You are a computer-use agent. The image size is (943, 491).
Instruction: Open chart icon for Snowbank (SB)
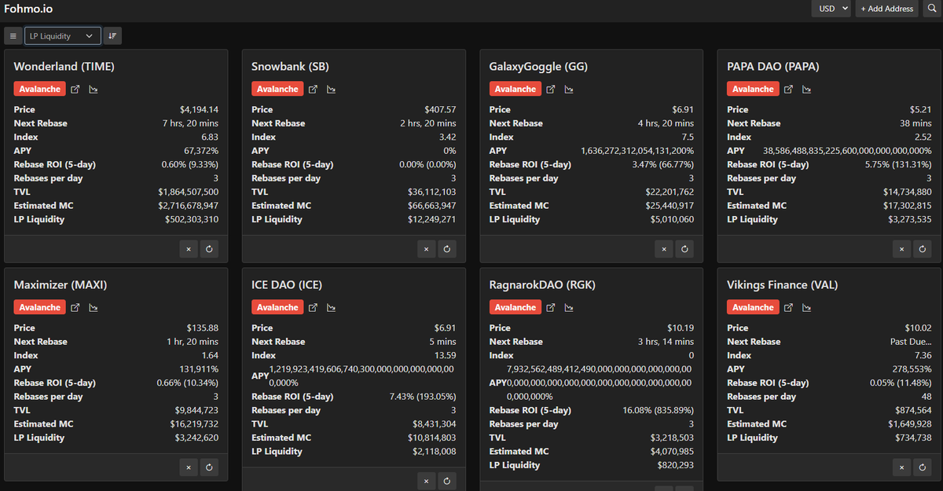tap(331, 90)
